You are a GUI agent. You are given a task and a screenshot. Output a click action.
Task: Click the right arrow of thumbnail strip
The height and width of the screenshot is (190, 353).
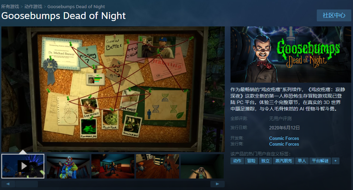218,184
